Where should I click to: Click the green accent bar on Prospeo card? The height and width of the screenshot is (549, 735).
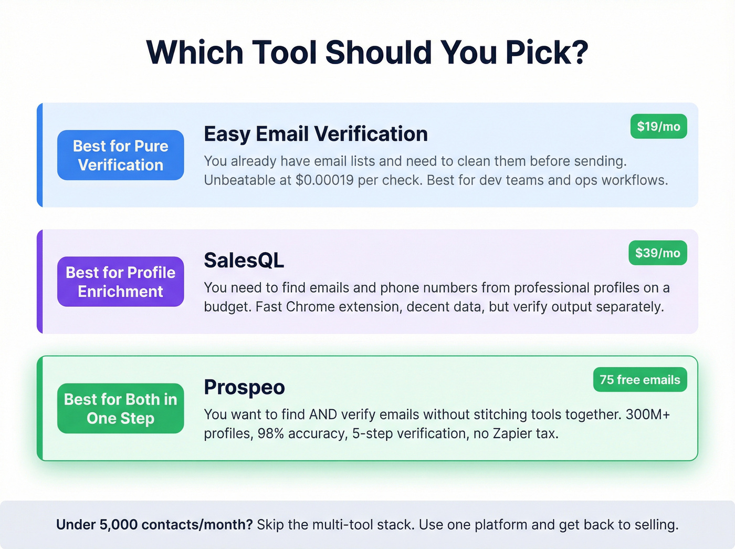point(40,408)
